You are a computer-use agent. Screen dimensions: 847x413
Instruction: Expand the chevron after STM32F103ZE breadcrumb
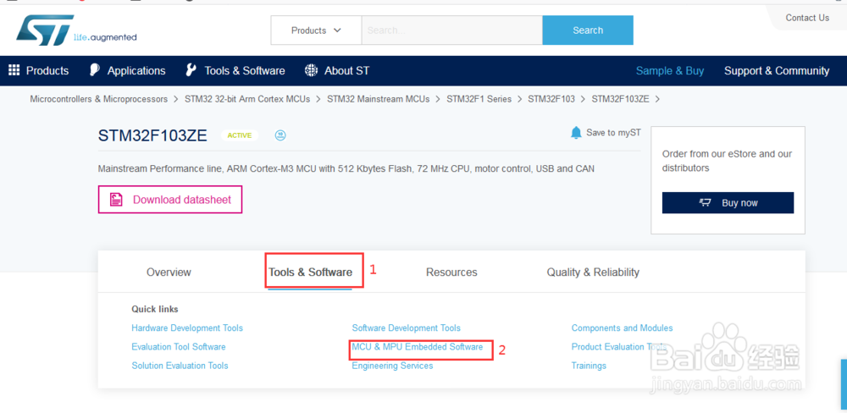click(658, 99)
